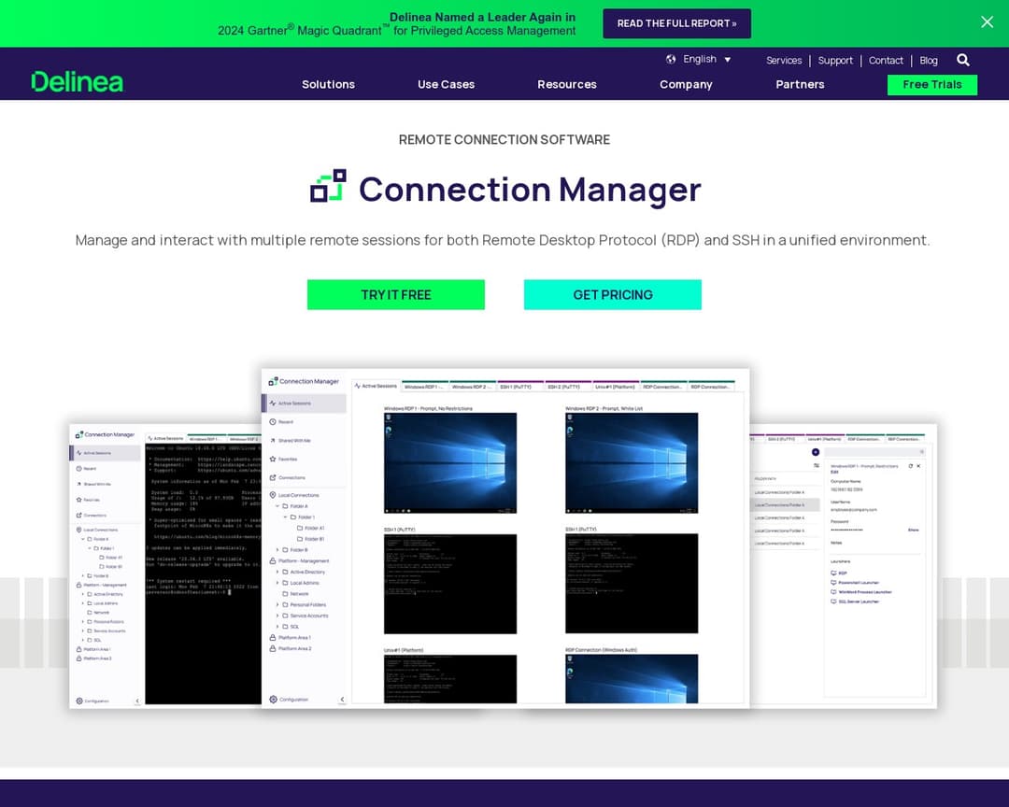Open Windows RDP 2 White List session thumbnail
1009x807 pixels.
pos(632,462)
